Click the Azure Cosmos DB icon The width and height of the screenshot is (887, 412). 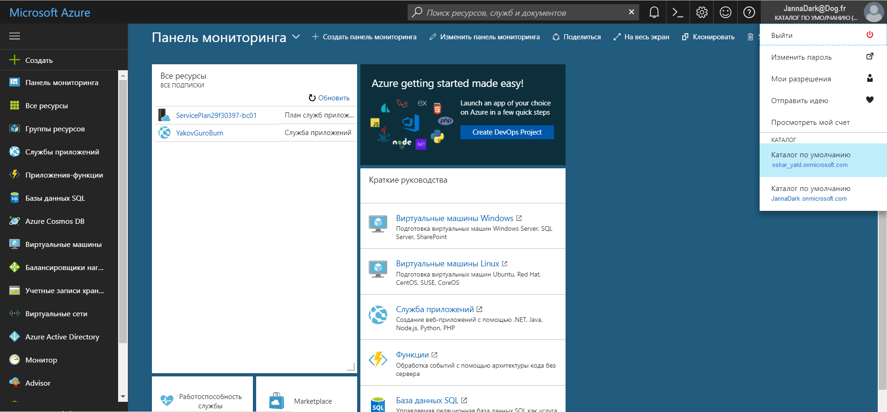click(x=15, y=221)
